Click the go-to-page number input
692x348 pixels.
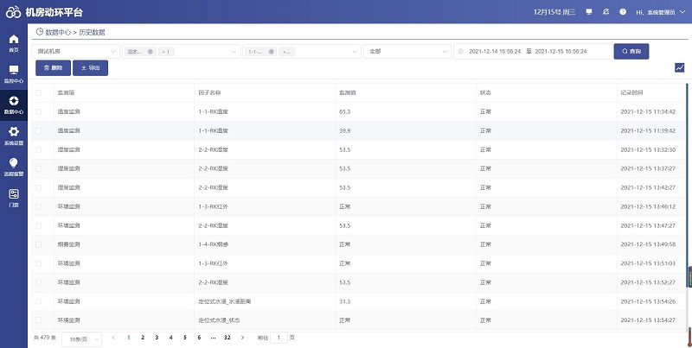click(279, 338)
